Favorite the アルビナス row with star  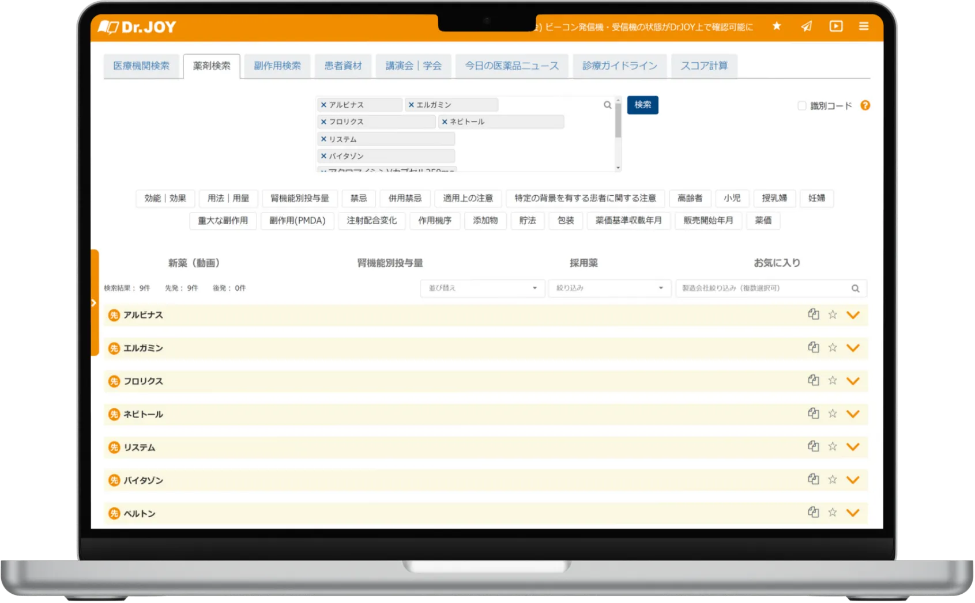[833, 314]
